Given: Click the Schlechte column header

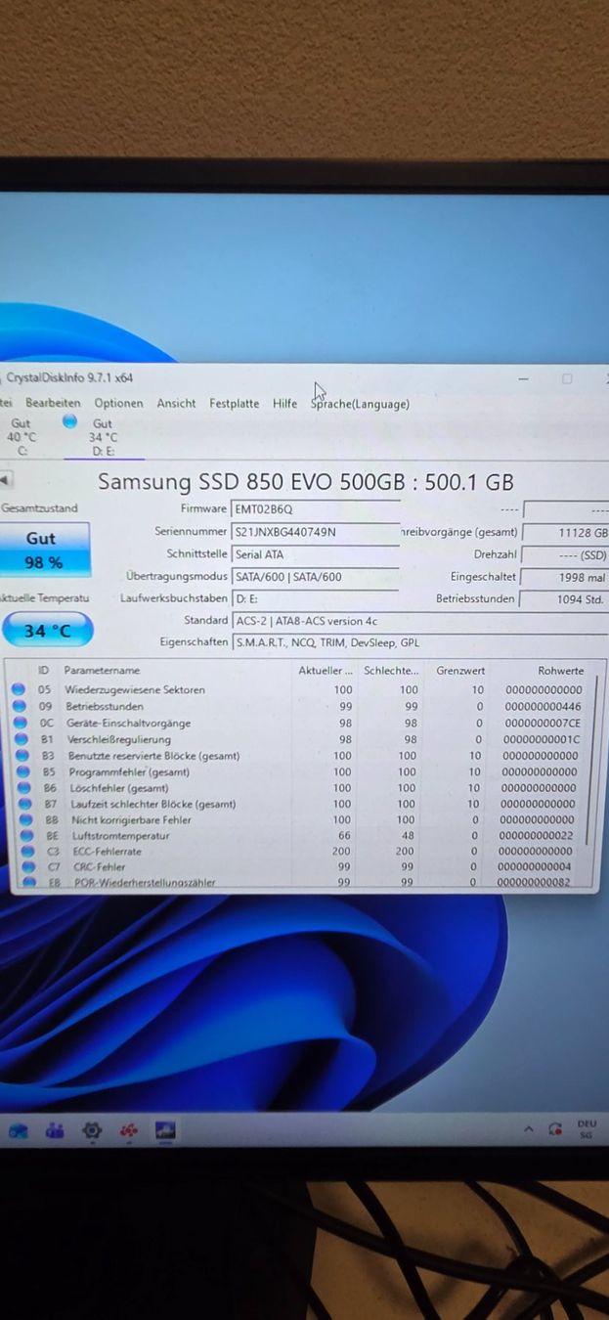Looking at the screenshot, I should [x=391, y=671].
